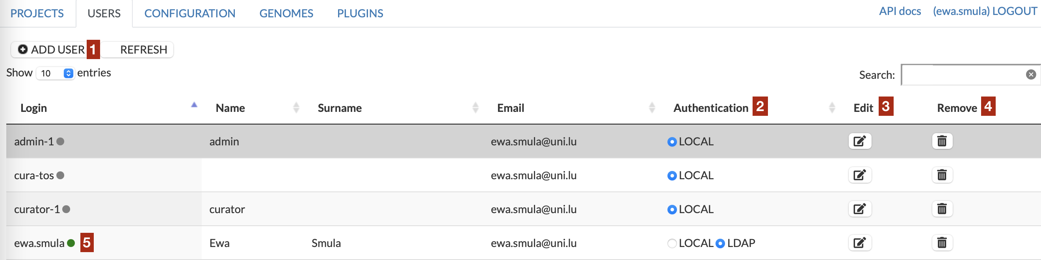The image size is (1041, 260).
Task: Remove the cura-tos user
Action: pos(942,175)
